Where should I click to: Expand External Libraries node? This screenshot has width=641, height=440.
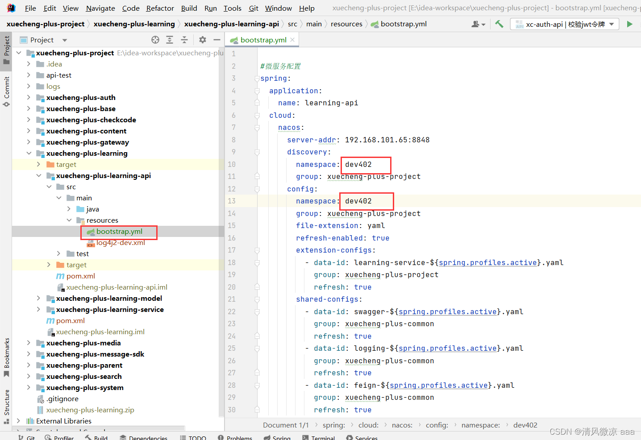[x=19, y=421]
